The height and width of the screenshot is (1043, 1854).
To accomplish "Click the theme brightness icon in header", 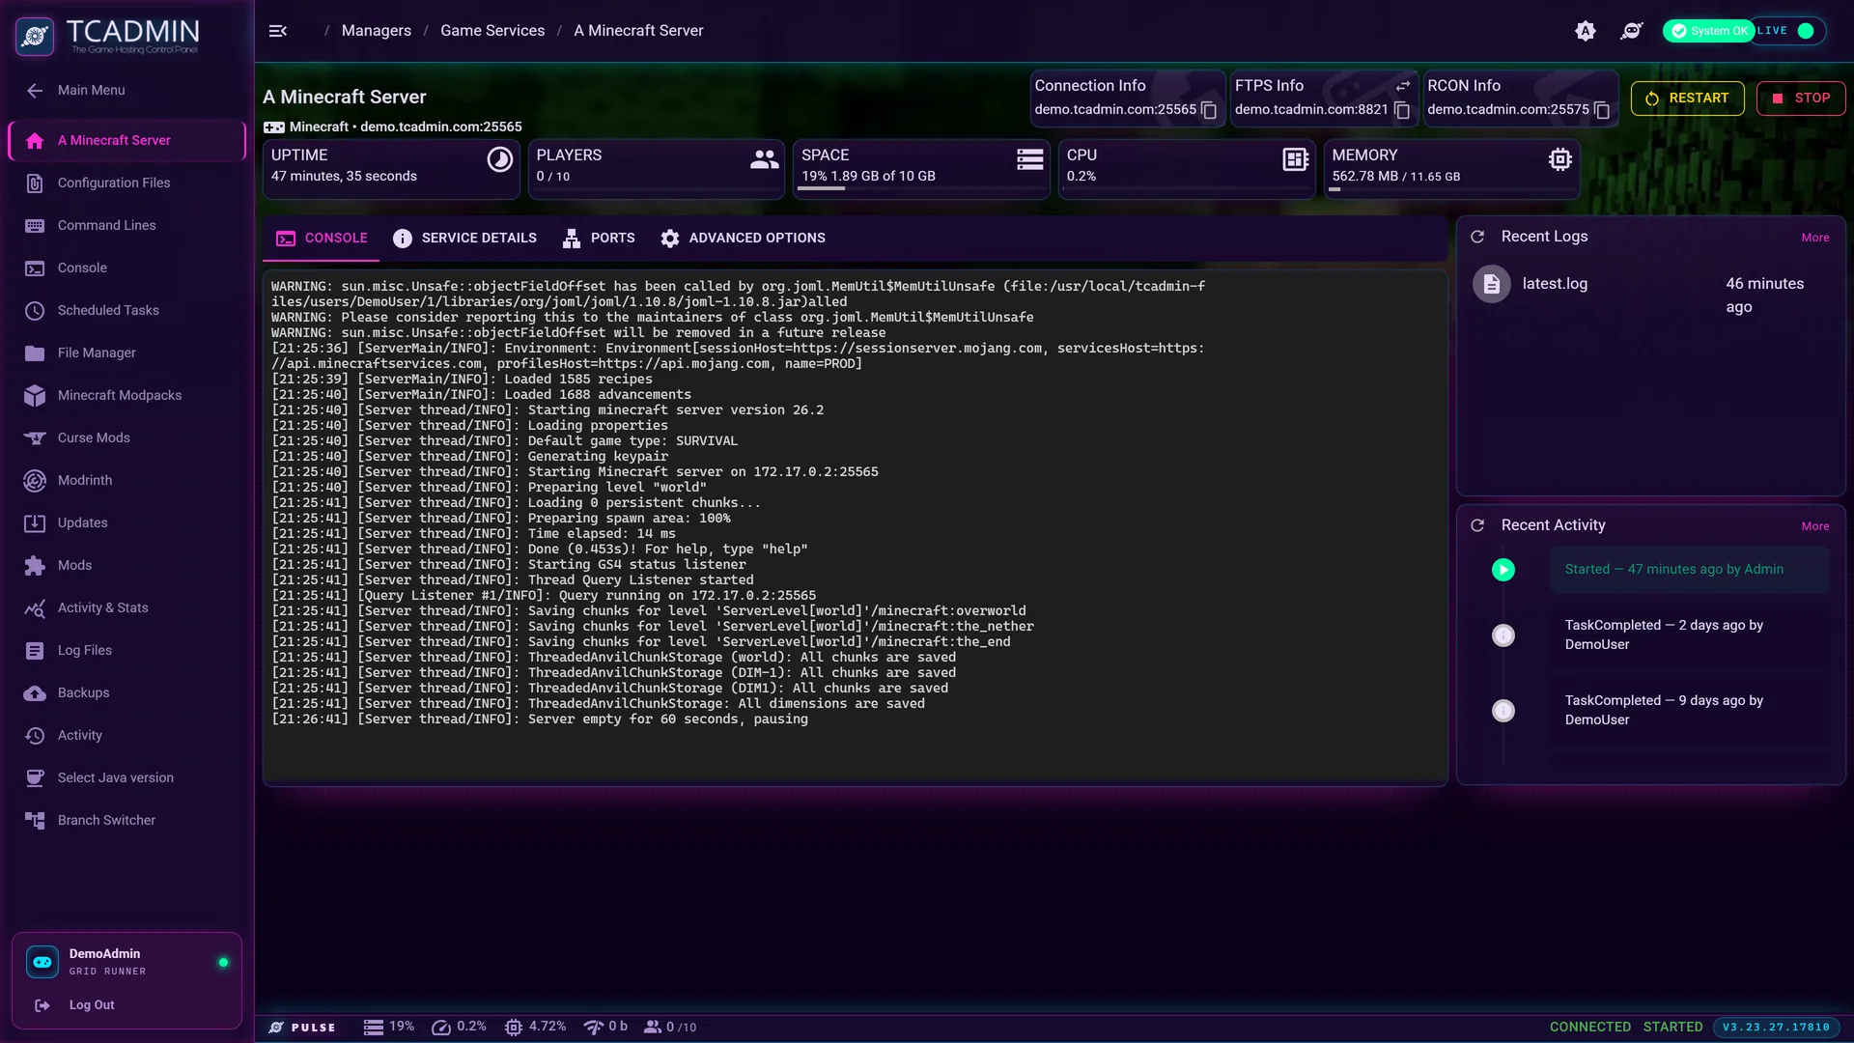I will point(1586,31).
